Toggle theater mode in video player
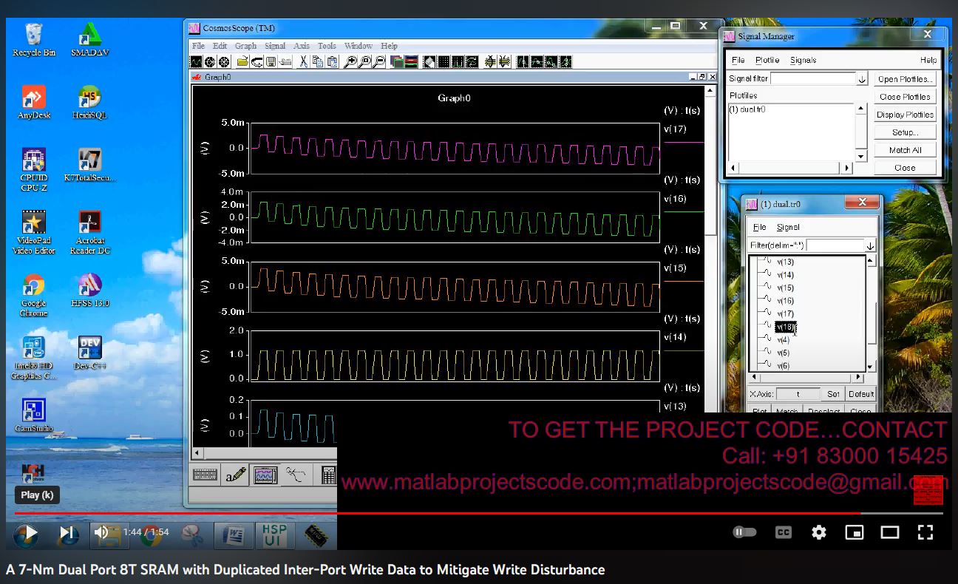 click(889, 532)
